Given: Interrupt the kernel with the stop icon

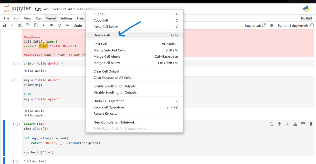Looking at the screenshot, I should tap(51, 26).
